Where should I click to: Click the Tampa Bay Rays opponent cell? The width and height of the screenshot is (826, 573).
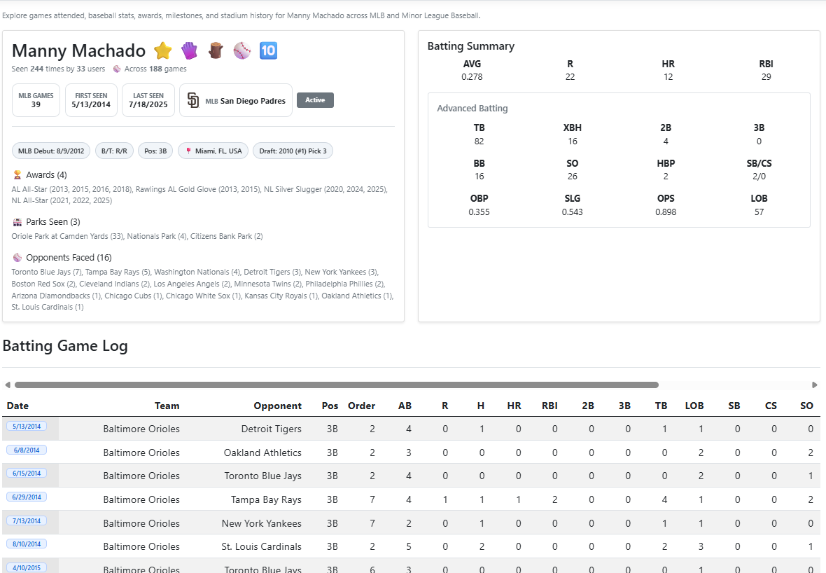click(x=266, y=499)
